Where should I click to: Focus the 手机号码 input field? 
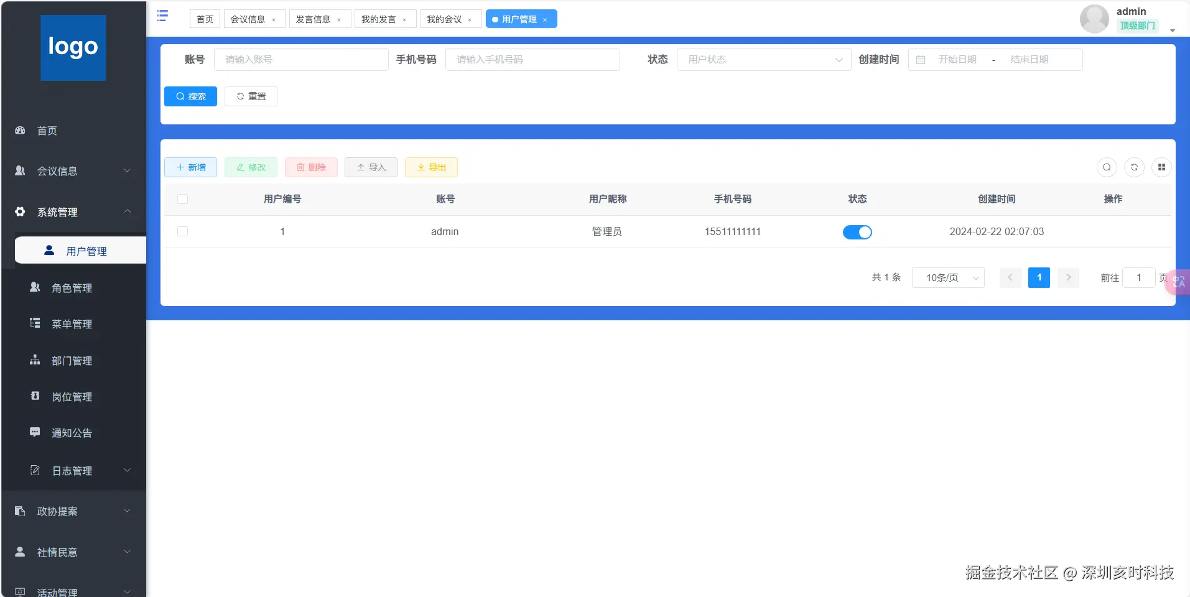coord(532,60)
